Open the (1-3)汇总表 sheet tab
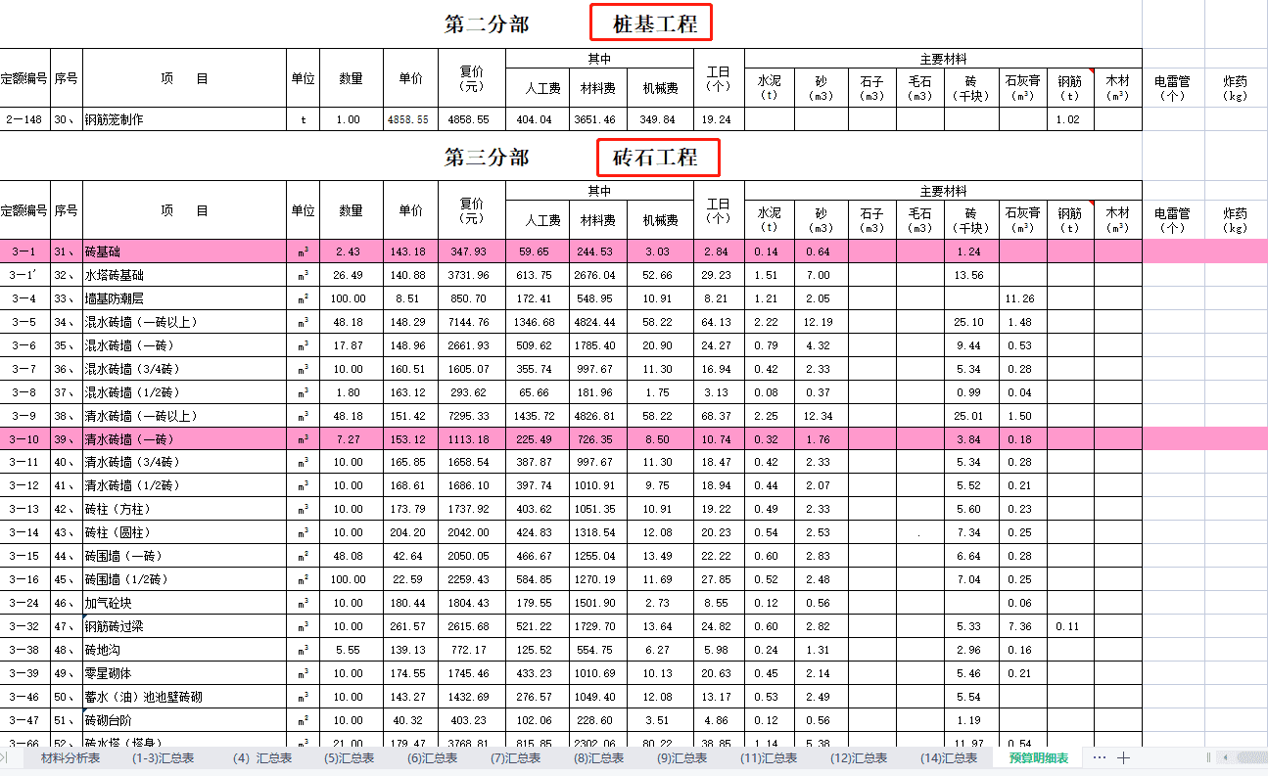Screen dimensions: 1268x776 point(164,758)
